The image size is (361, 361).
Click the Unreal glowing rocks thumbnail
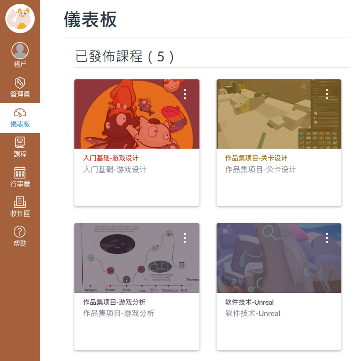279,258
